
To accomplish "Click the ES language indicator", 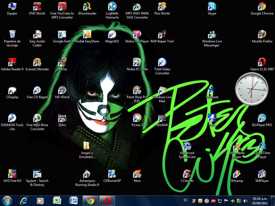I will [x=186, y=200].
